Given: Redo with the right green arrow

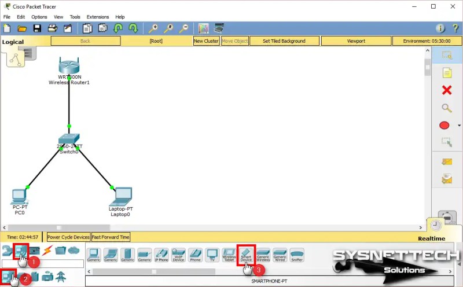Looking at the screenshot, I should (133, 28).
